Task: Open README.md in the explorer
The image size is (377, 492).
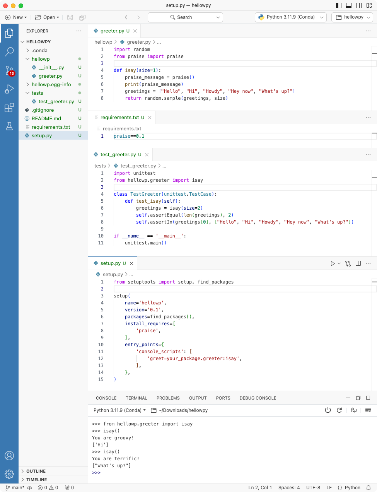Action: pyautogui.click(x=46, y=118)
